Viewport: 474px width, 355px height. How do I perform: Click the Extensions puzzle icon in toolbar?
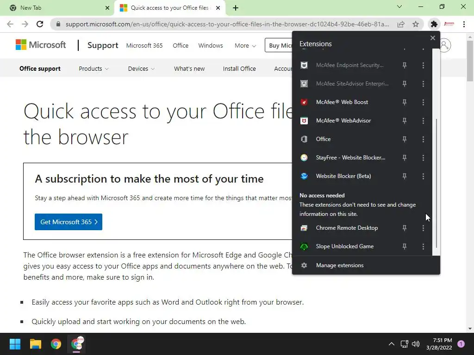[x=434, y=24]
